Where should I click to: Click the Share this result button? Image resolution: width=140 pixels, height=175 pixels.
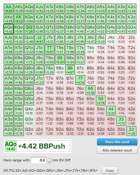coord(117,142)
